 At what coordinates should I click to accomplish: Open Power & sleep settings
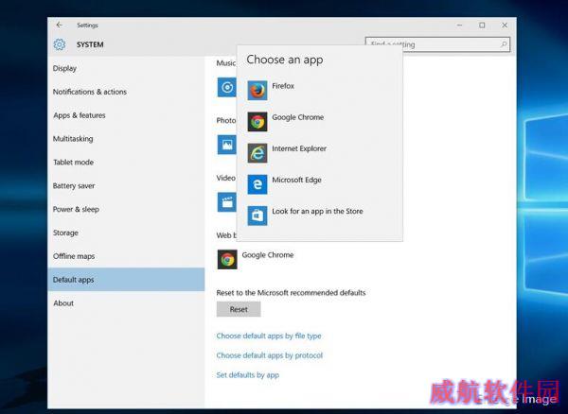(126, 209)
